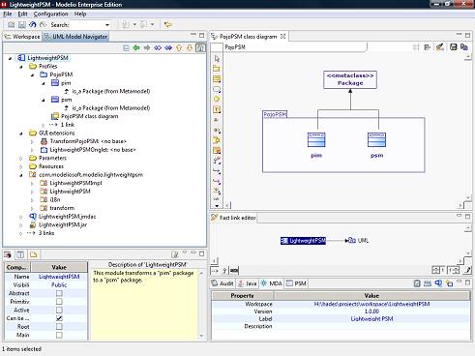Switch to the Workspace tab
475x356 pixels.
pyautogui.click(x=22, y=37)
